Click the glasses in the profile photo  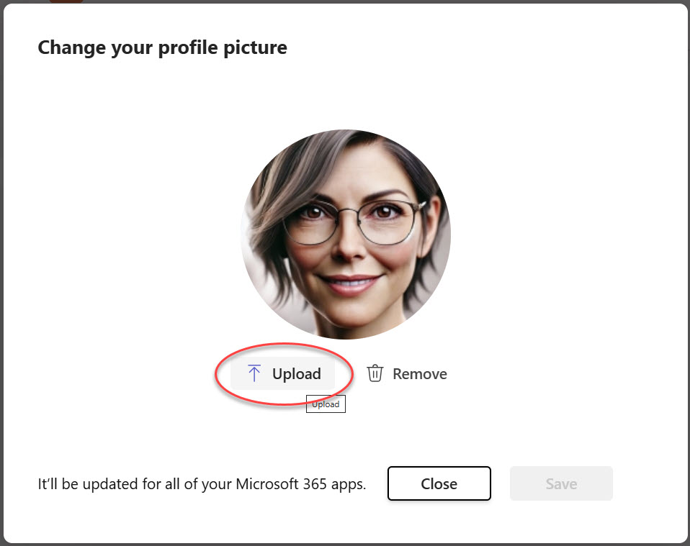tap(351, 219)
